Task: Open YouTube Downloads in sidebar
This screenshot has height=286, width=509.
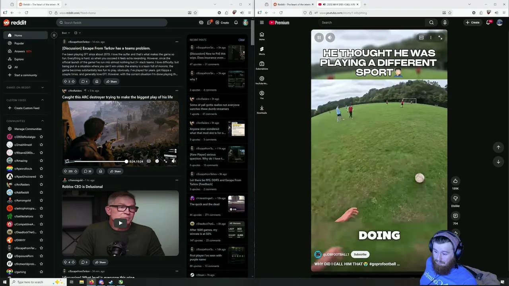Action: 262,110
